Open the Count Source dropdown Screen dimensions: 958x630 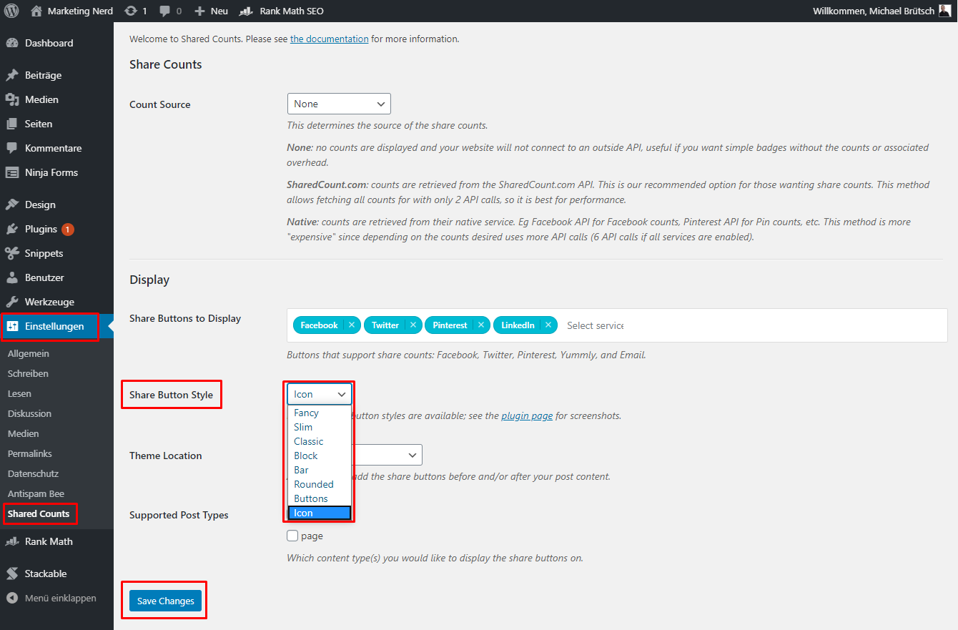pyautogui.click(x=339, y=104)
